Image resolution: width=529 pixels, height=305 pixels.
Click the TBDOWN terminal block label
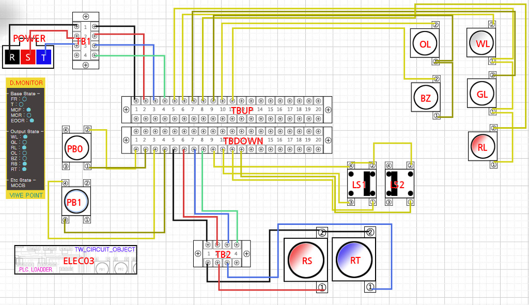click(243, 141)
